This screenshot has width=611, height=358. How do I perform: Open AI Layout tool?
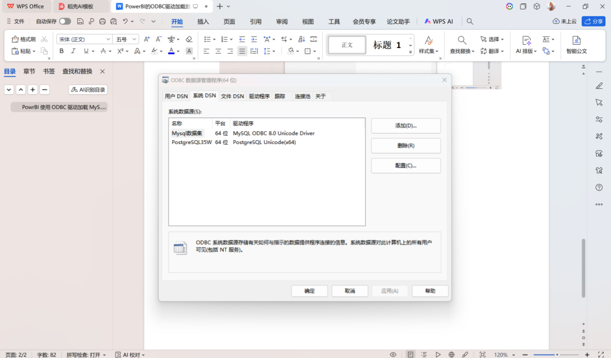click(526, 45)
